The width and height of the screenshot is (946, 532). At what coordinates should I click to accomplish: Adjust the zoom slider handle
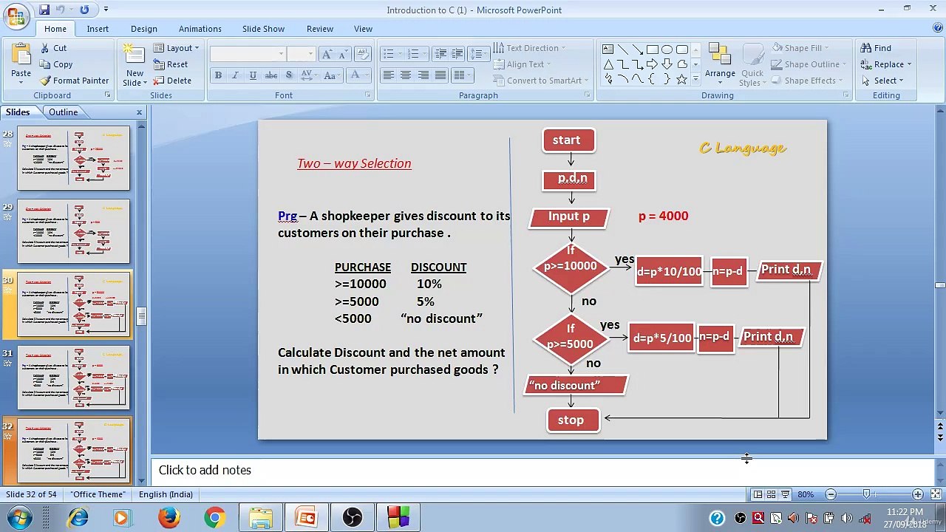[x=866, y=494]
